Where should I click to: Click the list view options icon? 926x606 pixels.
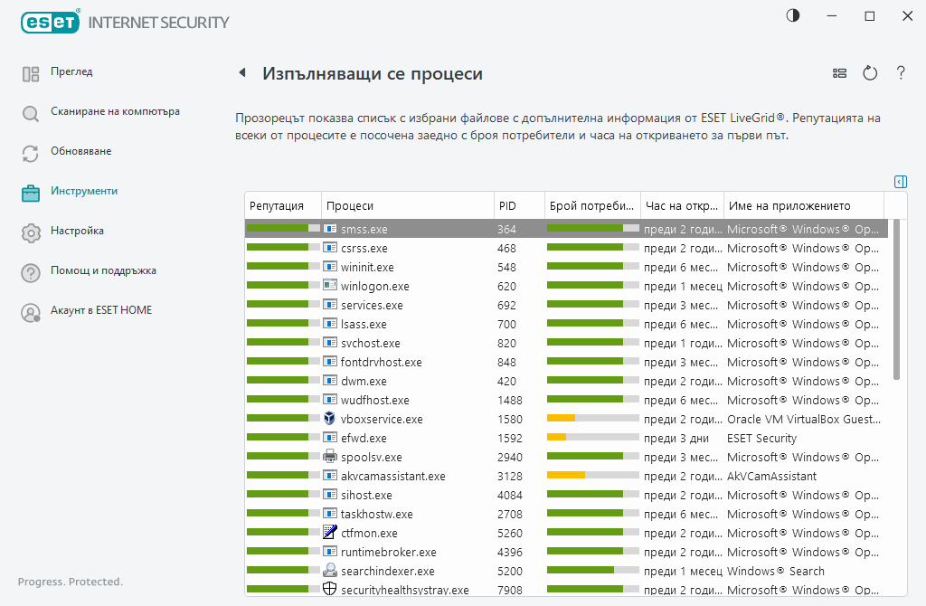840,73
